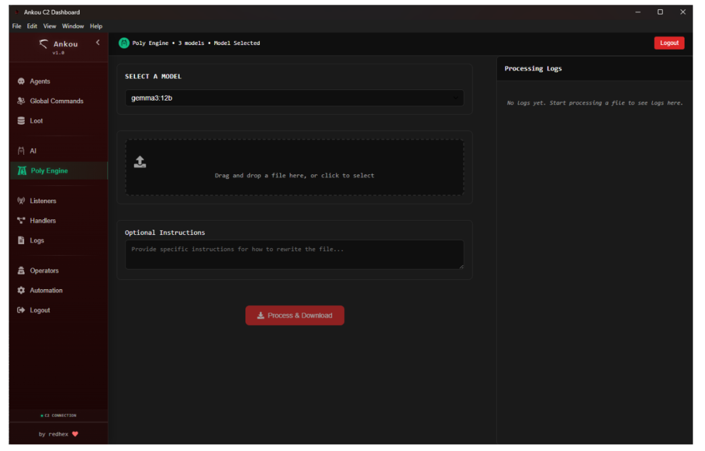Click the 'Optional Instructions' label
This screenshot has width=705, height=451.
165,232
